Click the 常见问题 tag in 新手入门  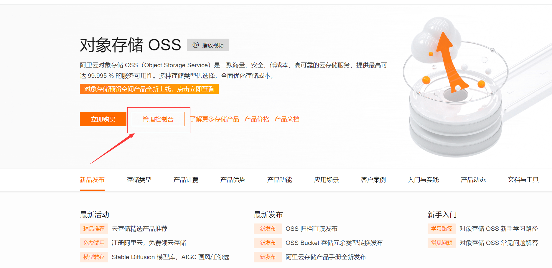click(441, 243)
